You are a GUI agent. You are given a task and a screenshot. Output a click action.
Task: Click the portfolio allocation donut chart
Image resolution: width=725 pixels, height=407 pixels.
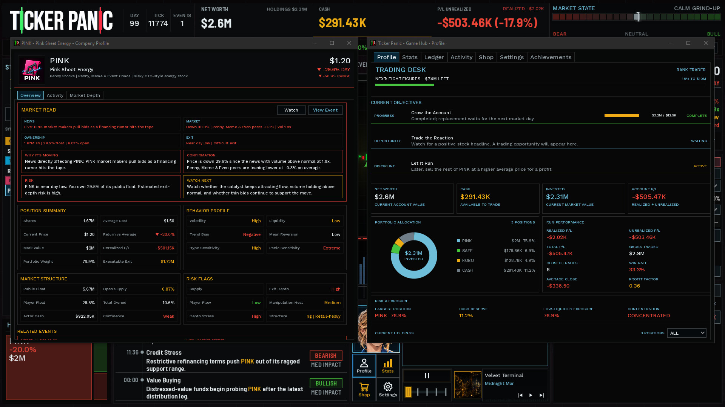pyautogui.click(x=414, y=256)
